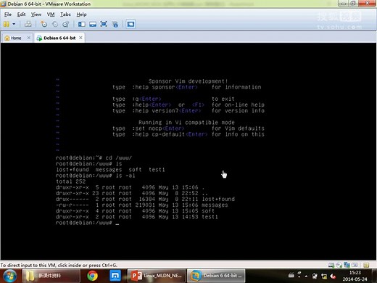Launch Chrome from the taskbar
Image resolution: width=377 pixels, height=283 pixels.
tap(92, 276)
